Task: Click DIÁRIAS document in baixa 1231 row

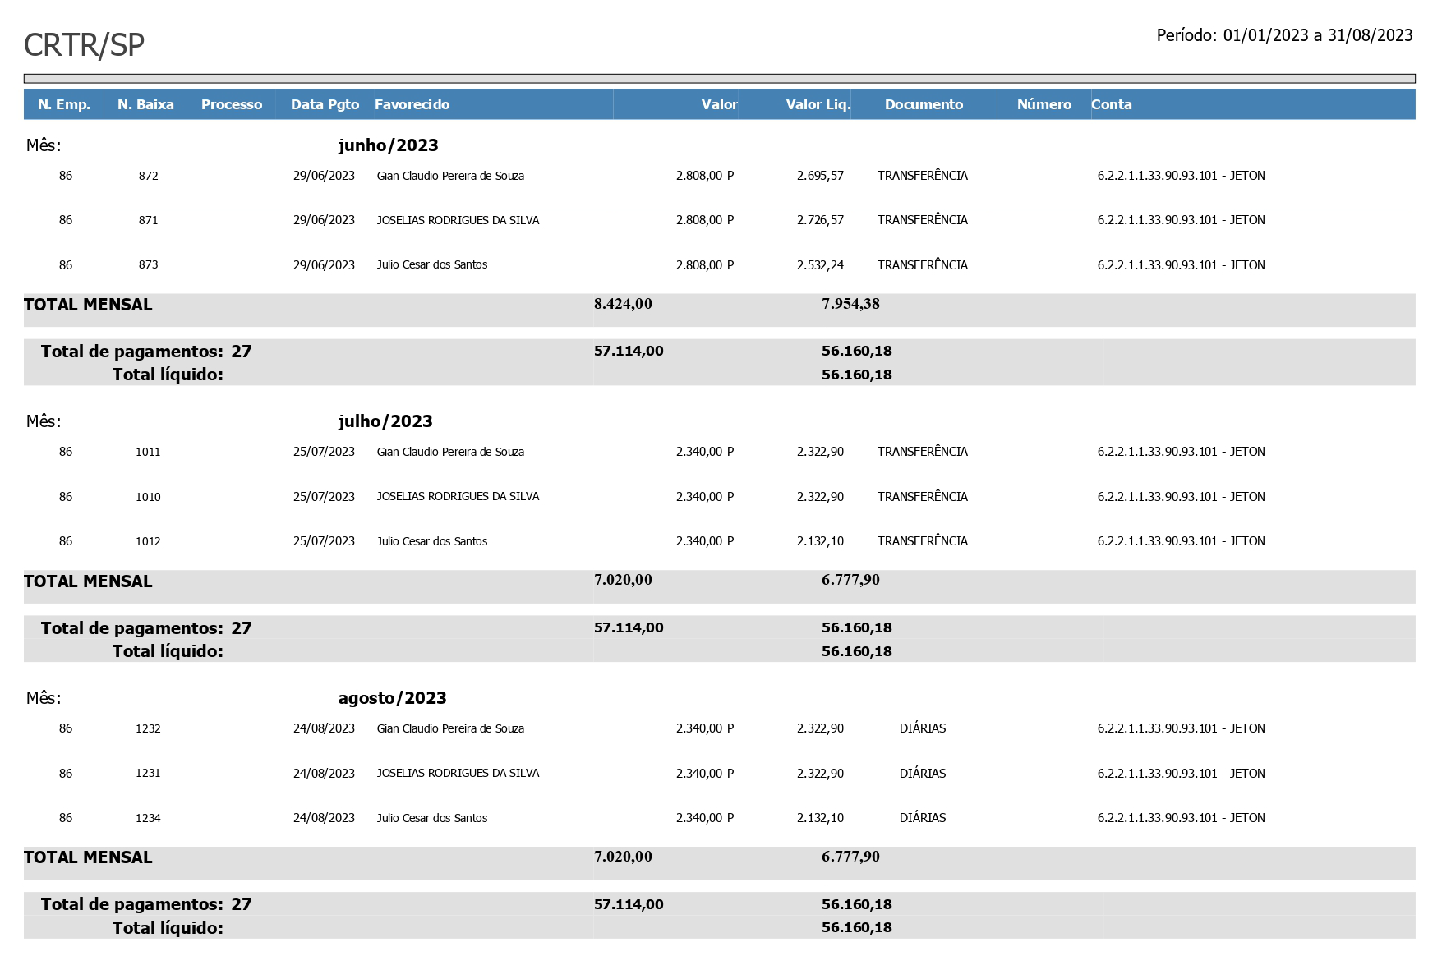Action: coord(923,774)
